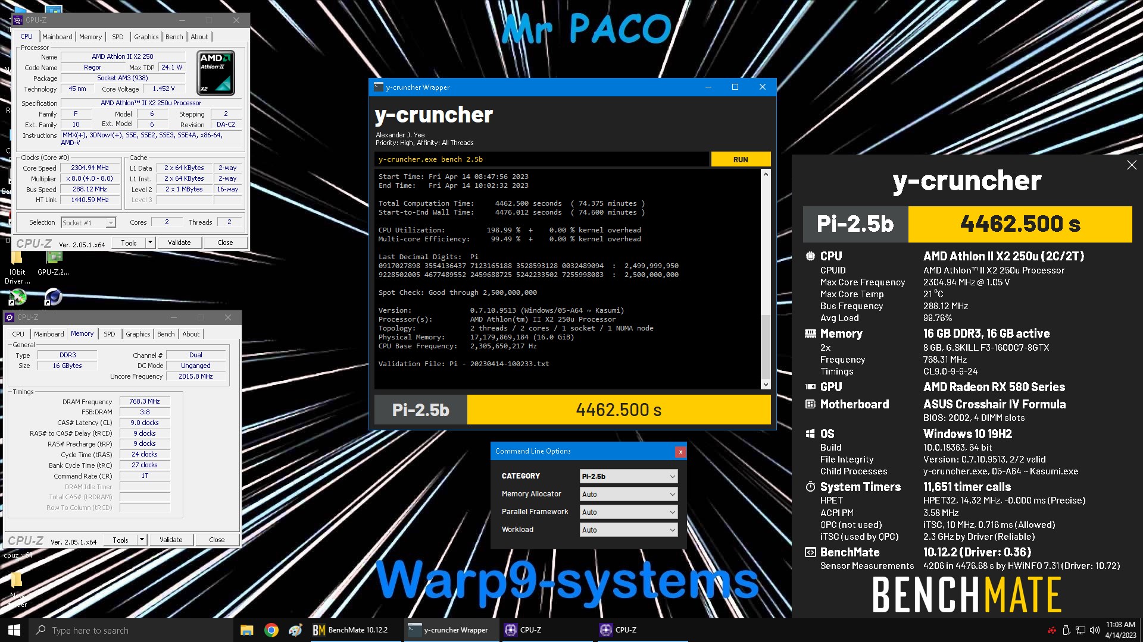The image size is (1143, 642).
Task: Click Validate in top CPU-Z window
Action: 179,243
